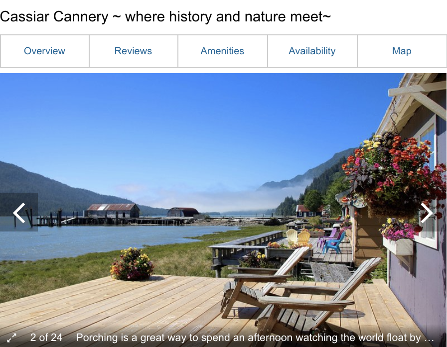447x347 pixels.
Task: Expand the truncated caption ellipsis
Action: [429, 338]
